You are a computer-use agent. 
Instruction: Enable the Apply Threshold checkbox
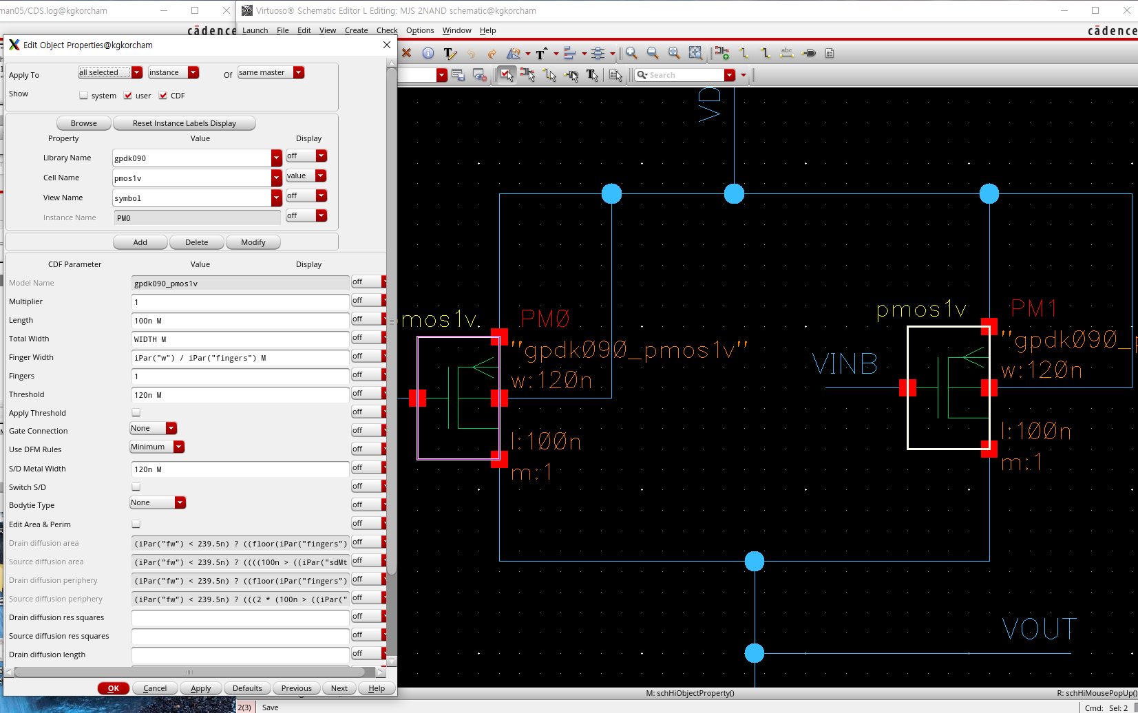click(136, 413)
